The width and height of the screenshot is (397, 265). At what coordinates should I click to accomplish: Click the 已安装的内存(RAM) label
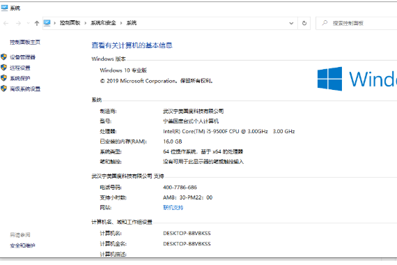(123, 142)
